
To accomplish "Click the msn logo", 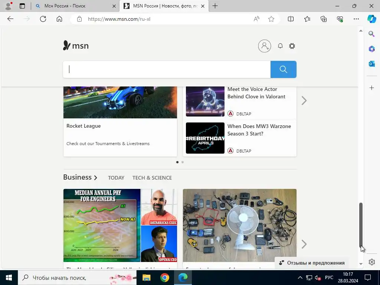I will pyautogui.click(x=76, y=45).
